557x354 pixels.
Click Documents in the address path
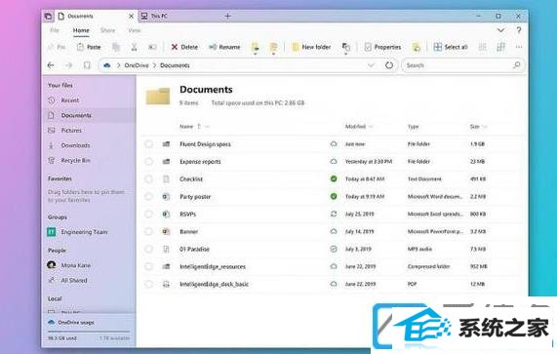coord(175,65)
